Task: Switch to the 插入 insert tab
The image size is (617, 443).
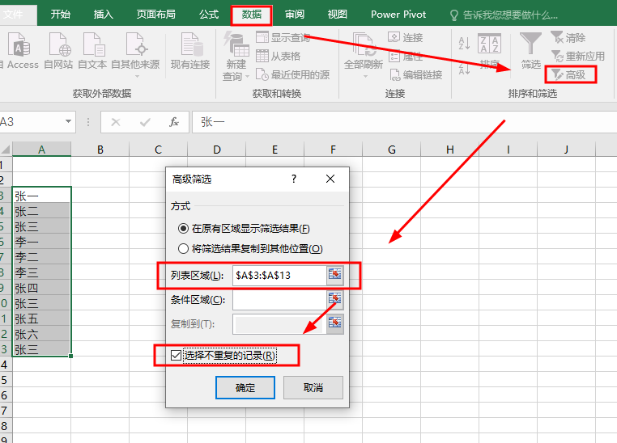Action: point(104,15)
